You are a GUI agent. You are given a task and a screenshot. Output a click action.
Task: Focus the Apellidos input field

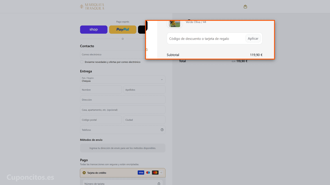pyautogui.click(x=144, y=90)
